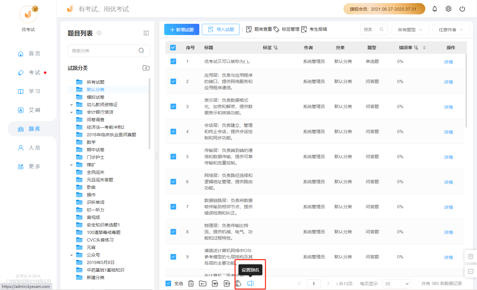Sort by 错误率 using the sort arrows

coord(424,48)
